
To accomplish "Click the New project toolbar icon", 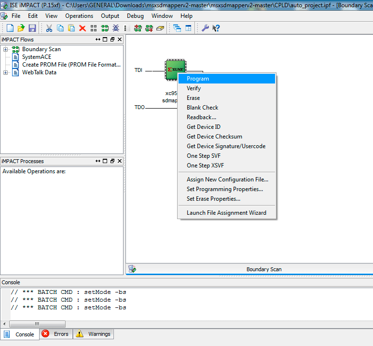I will (x=10, y=28).
